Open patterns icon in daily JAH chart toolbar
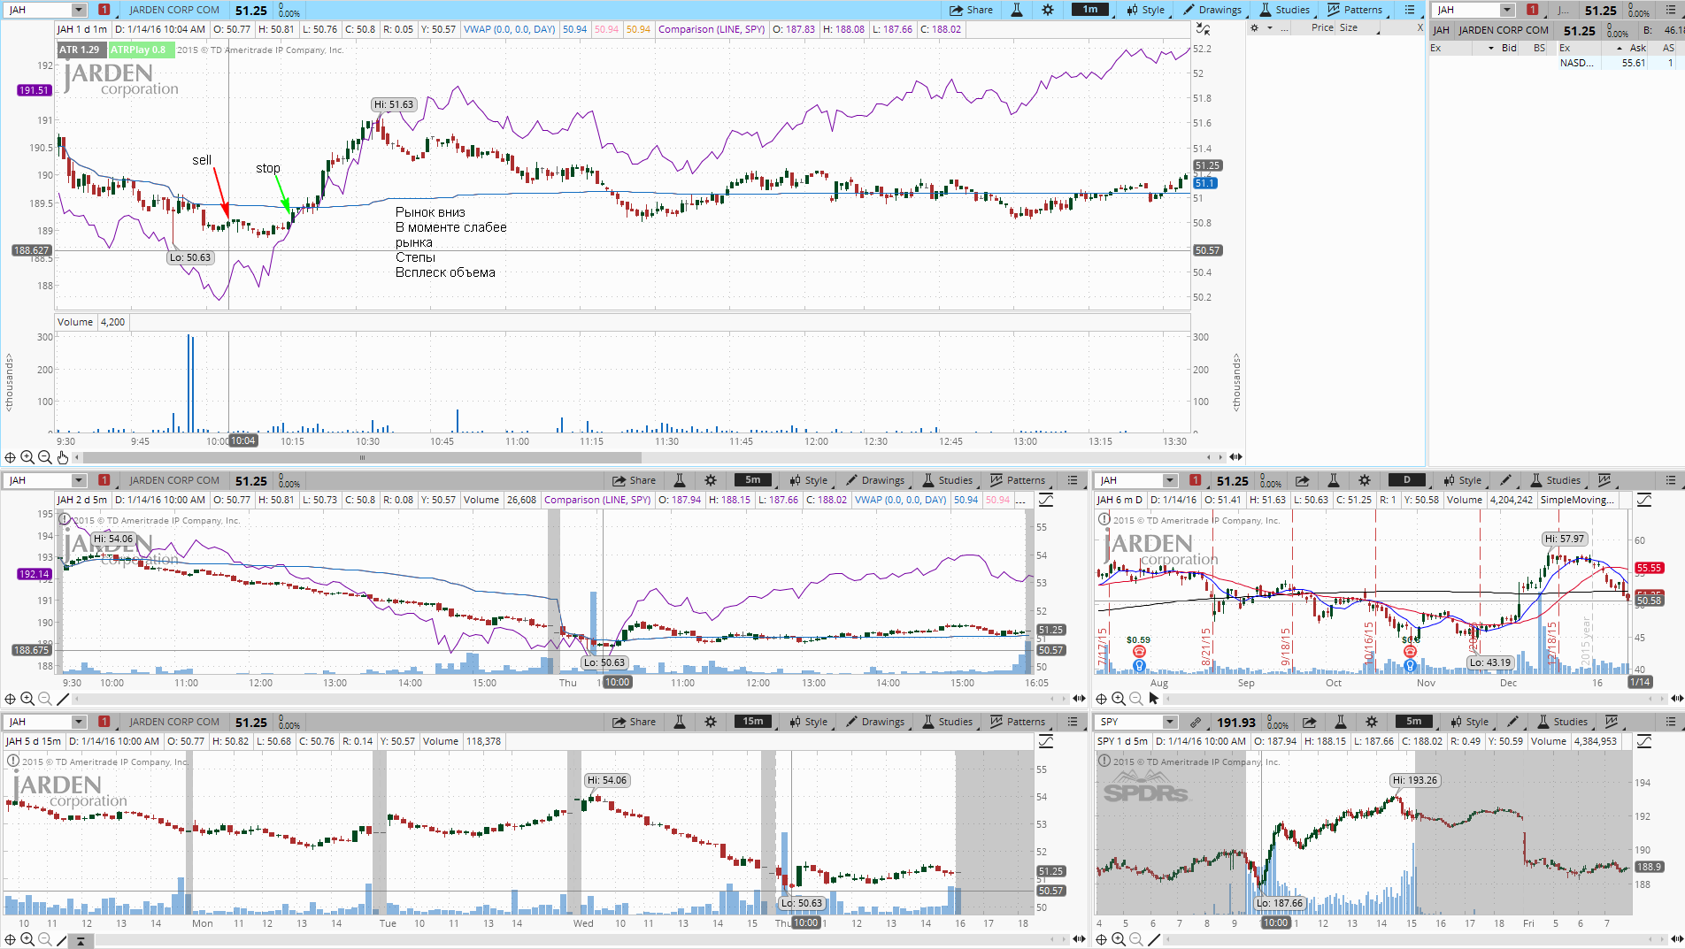This screenshot has width=1685, height=949. click(x=1604, y=480)
